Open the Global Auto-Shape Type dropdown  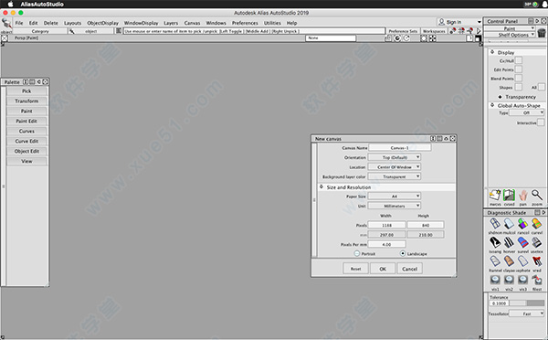(x=527, y=112)
